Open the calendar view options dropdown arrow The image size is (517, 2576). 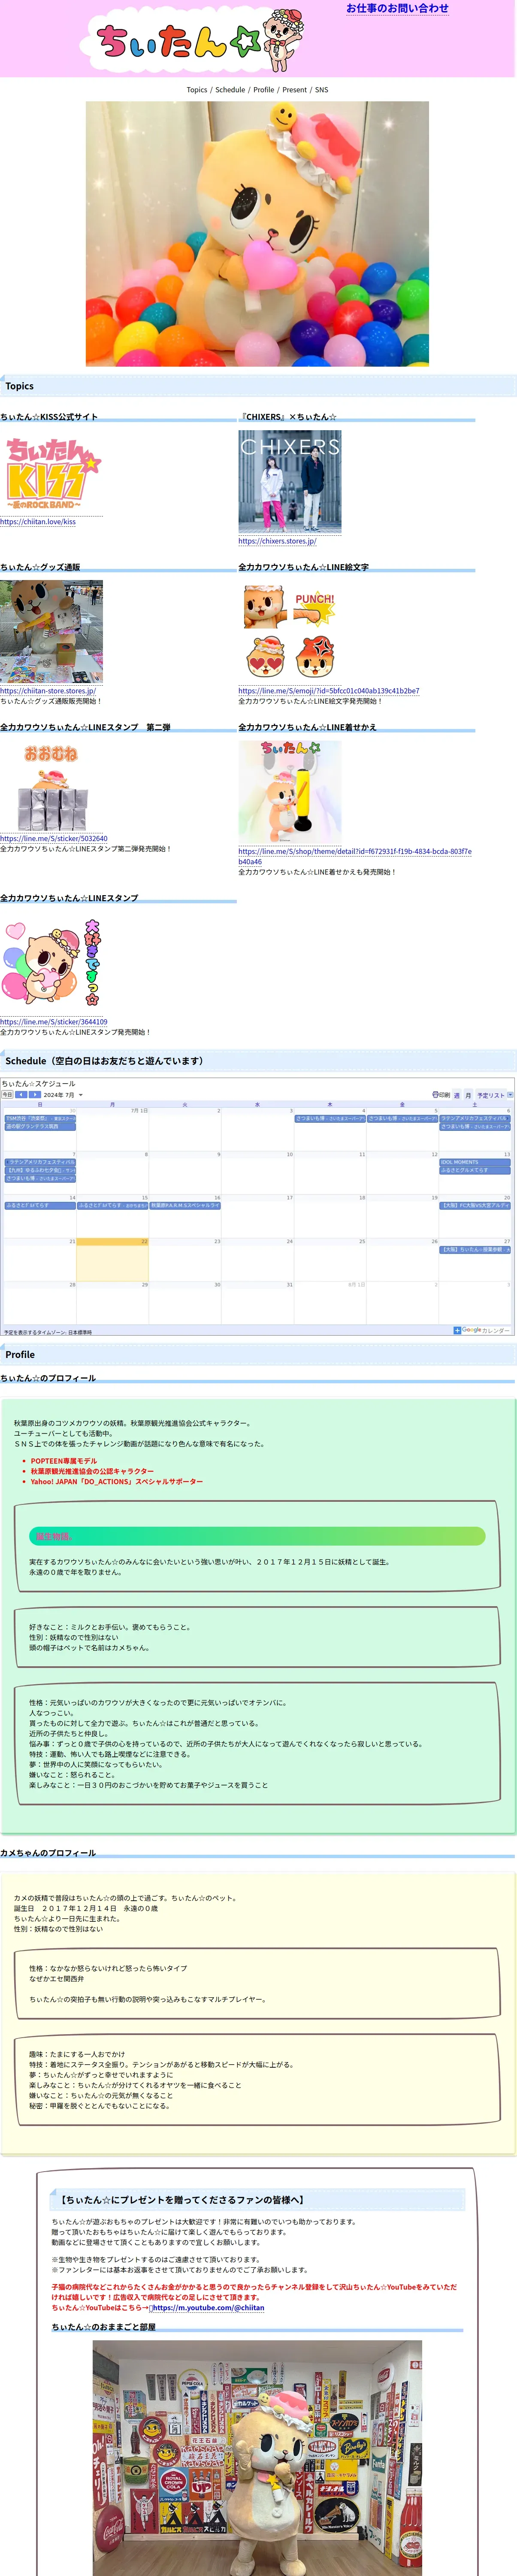tap(510, 1094)
